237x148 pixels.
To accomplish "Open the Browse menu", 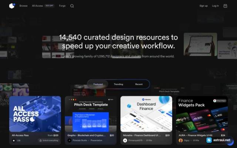I will coord(23,6).
